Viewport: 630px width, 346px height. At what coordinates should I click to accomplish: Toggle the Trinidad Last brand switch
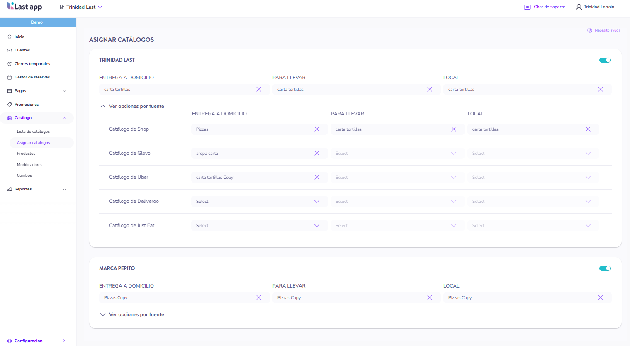(x=605, y=60)
